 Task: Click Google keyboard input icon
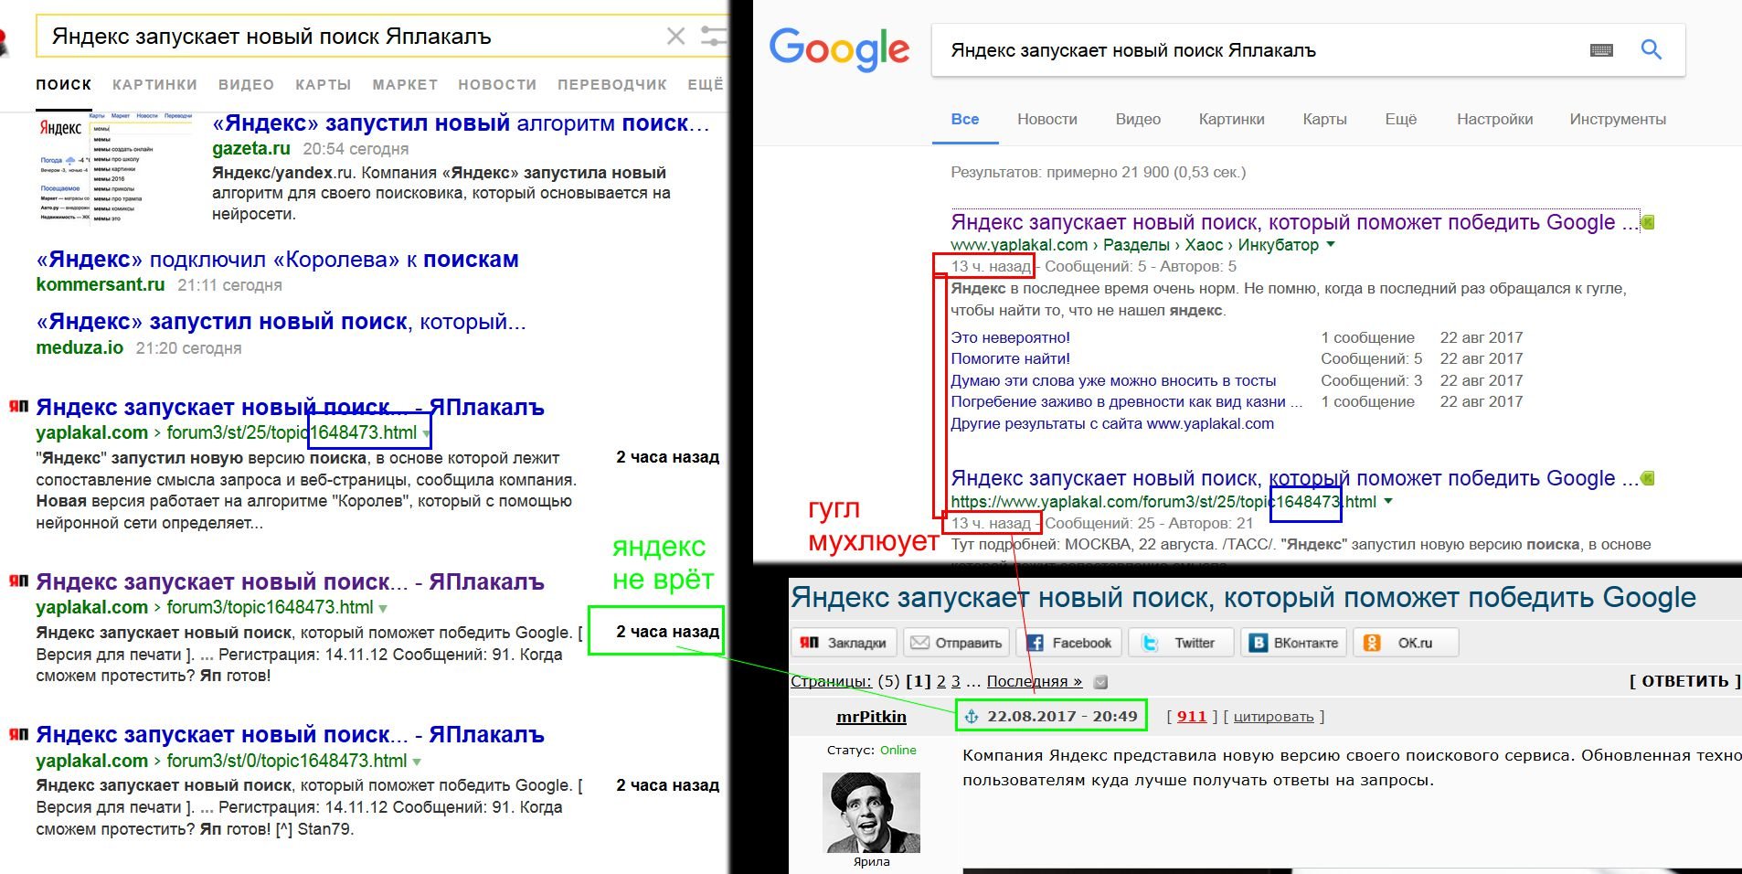point(1601,50)
